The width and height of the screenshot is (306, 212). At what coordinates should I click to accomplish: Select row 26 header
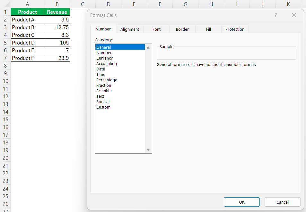(5, 204)
